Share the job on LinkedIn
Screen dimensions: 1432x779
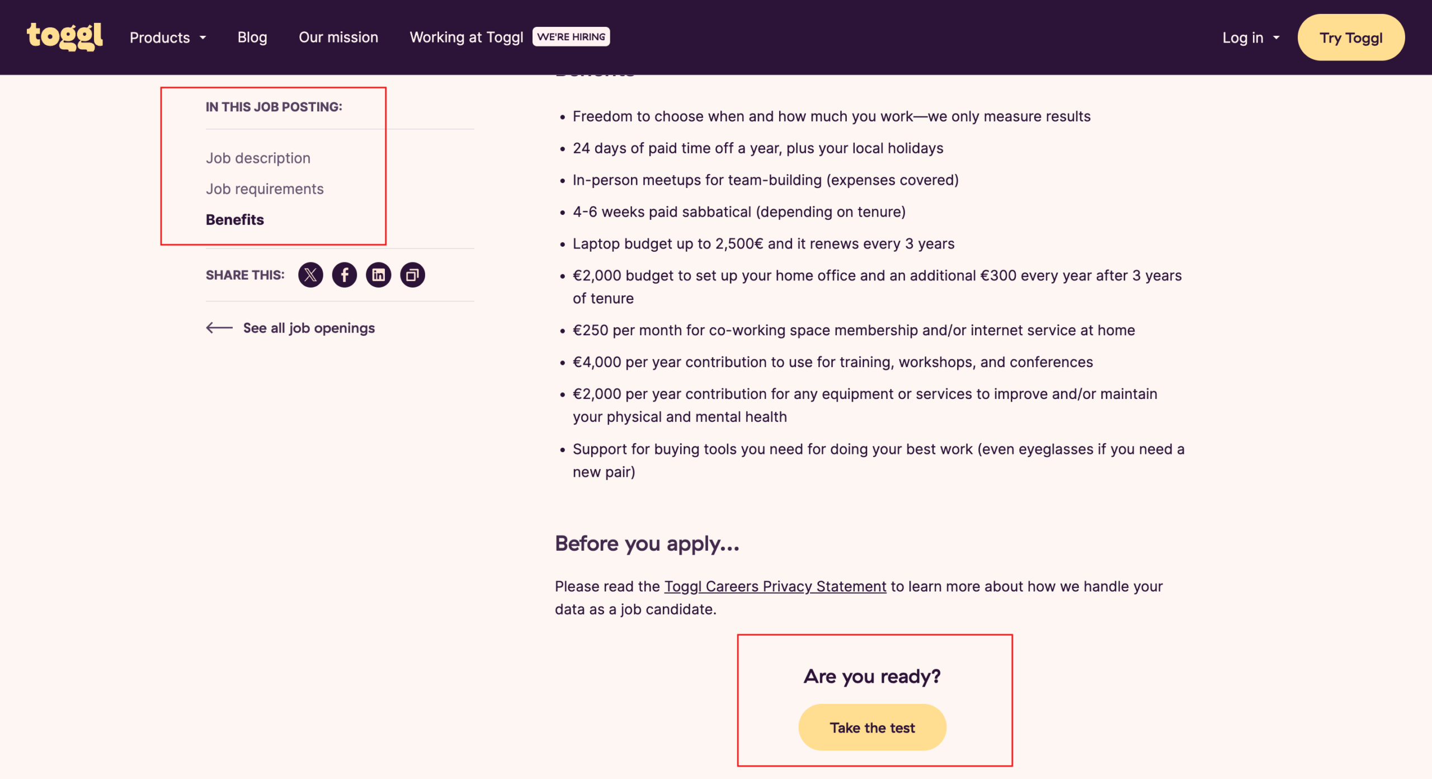379,275
